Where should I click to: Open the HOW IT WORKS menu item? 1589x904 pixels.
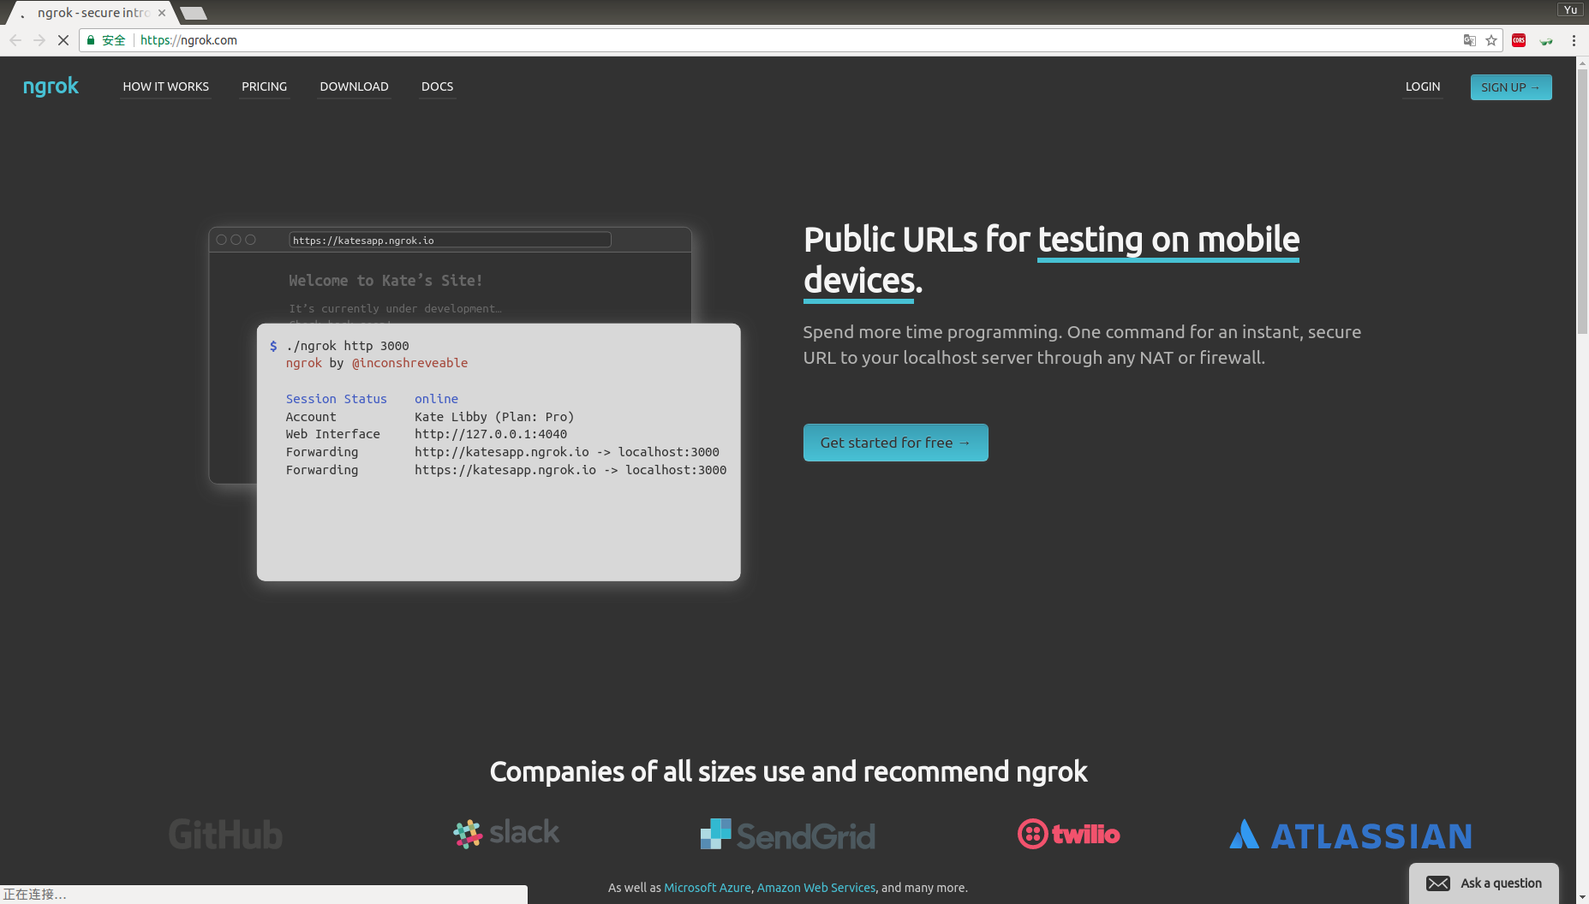[165, 86]
